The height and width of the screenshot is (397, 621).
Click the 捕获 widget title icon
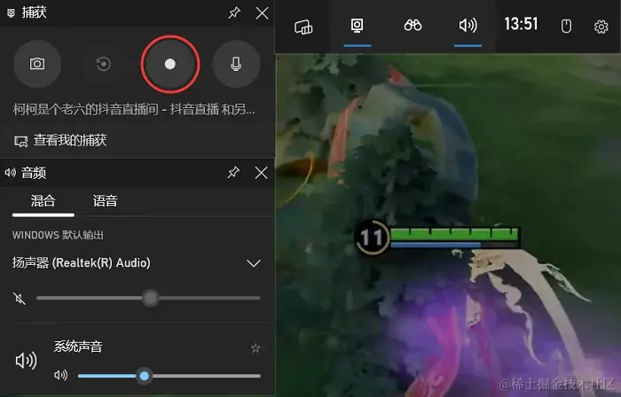pos(11,12)
